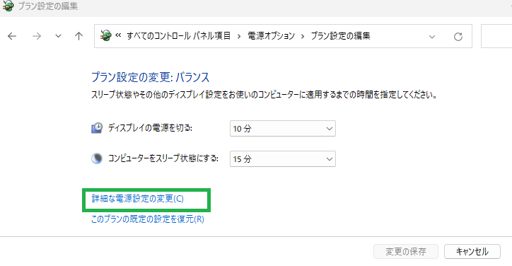Expand the address bar history dropdown chevron
The image size is (512, 266).
[x=432, y=37]
